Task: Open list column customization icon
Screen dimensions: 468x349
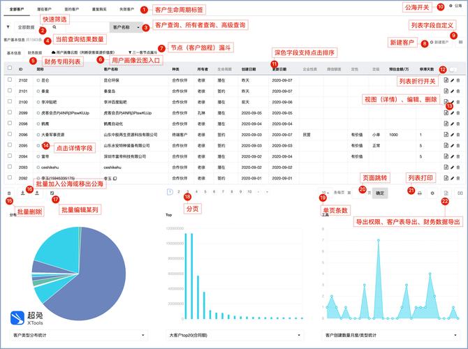Action: (460, 43)
